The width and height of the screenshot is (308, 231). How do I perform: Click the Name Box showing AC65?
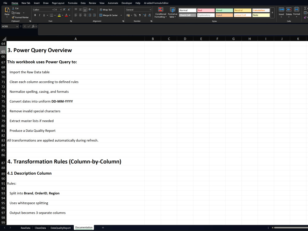8,26
